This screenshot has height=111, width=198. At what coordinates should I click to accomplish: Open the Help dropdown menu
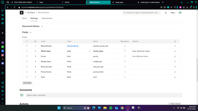[173, 13]
